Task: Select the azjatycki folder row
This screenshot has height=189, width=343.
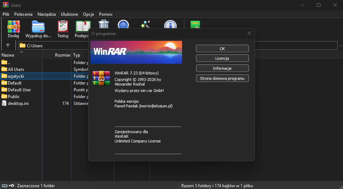Action: tap(44, 76)
